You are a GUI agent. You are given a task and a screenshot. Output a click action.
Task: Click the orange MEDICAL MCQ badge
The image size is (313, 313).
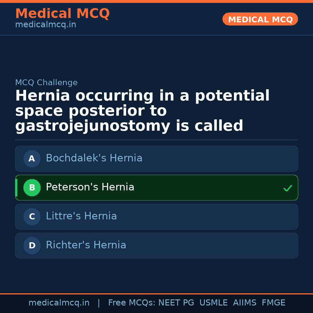click(x=260, y=19)
